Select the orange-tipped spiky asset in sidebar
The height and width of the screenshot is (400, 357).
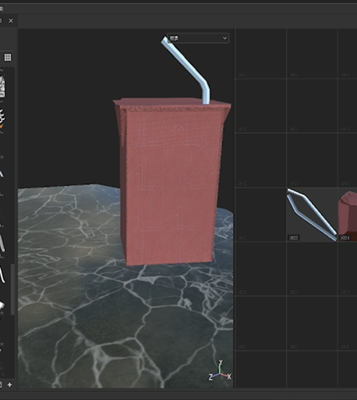[2, 119]
